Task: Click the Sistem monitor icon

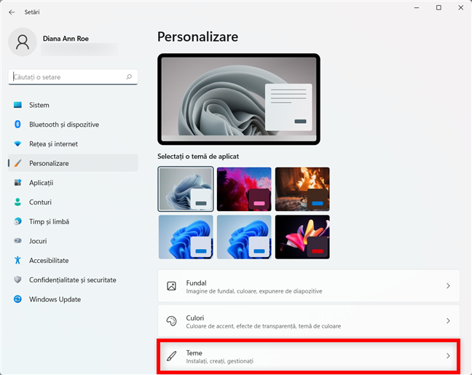Action: pyautogui.click(x=17, y=105)
